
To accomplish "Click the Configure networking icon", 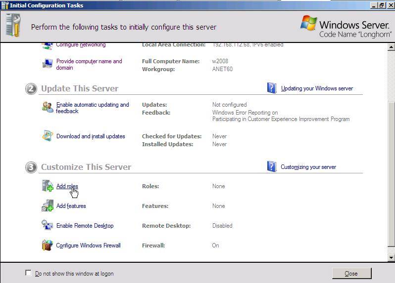I will 47,46.
